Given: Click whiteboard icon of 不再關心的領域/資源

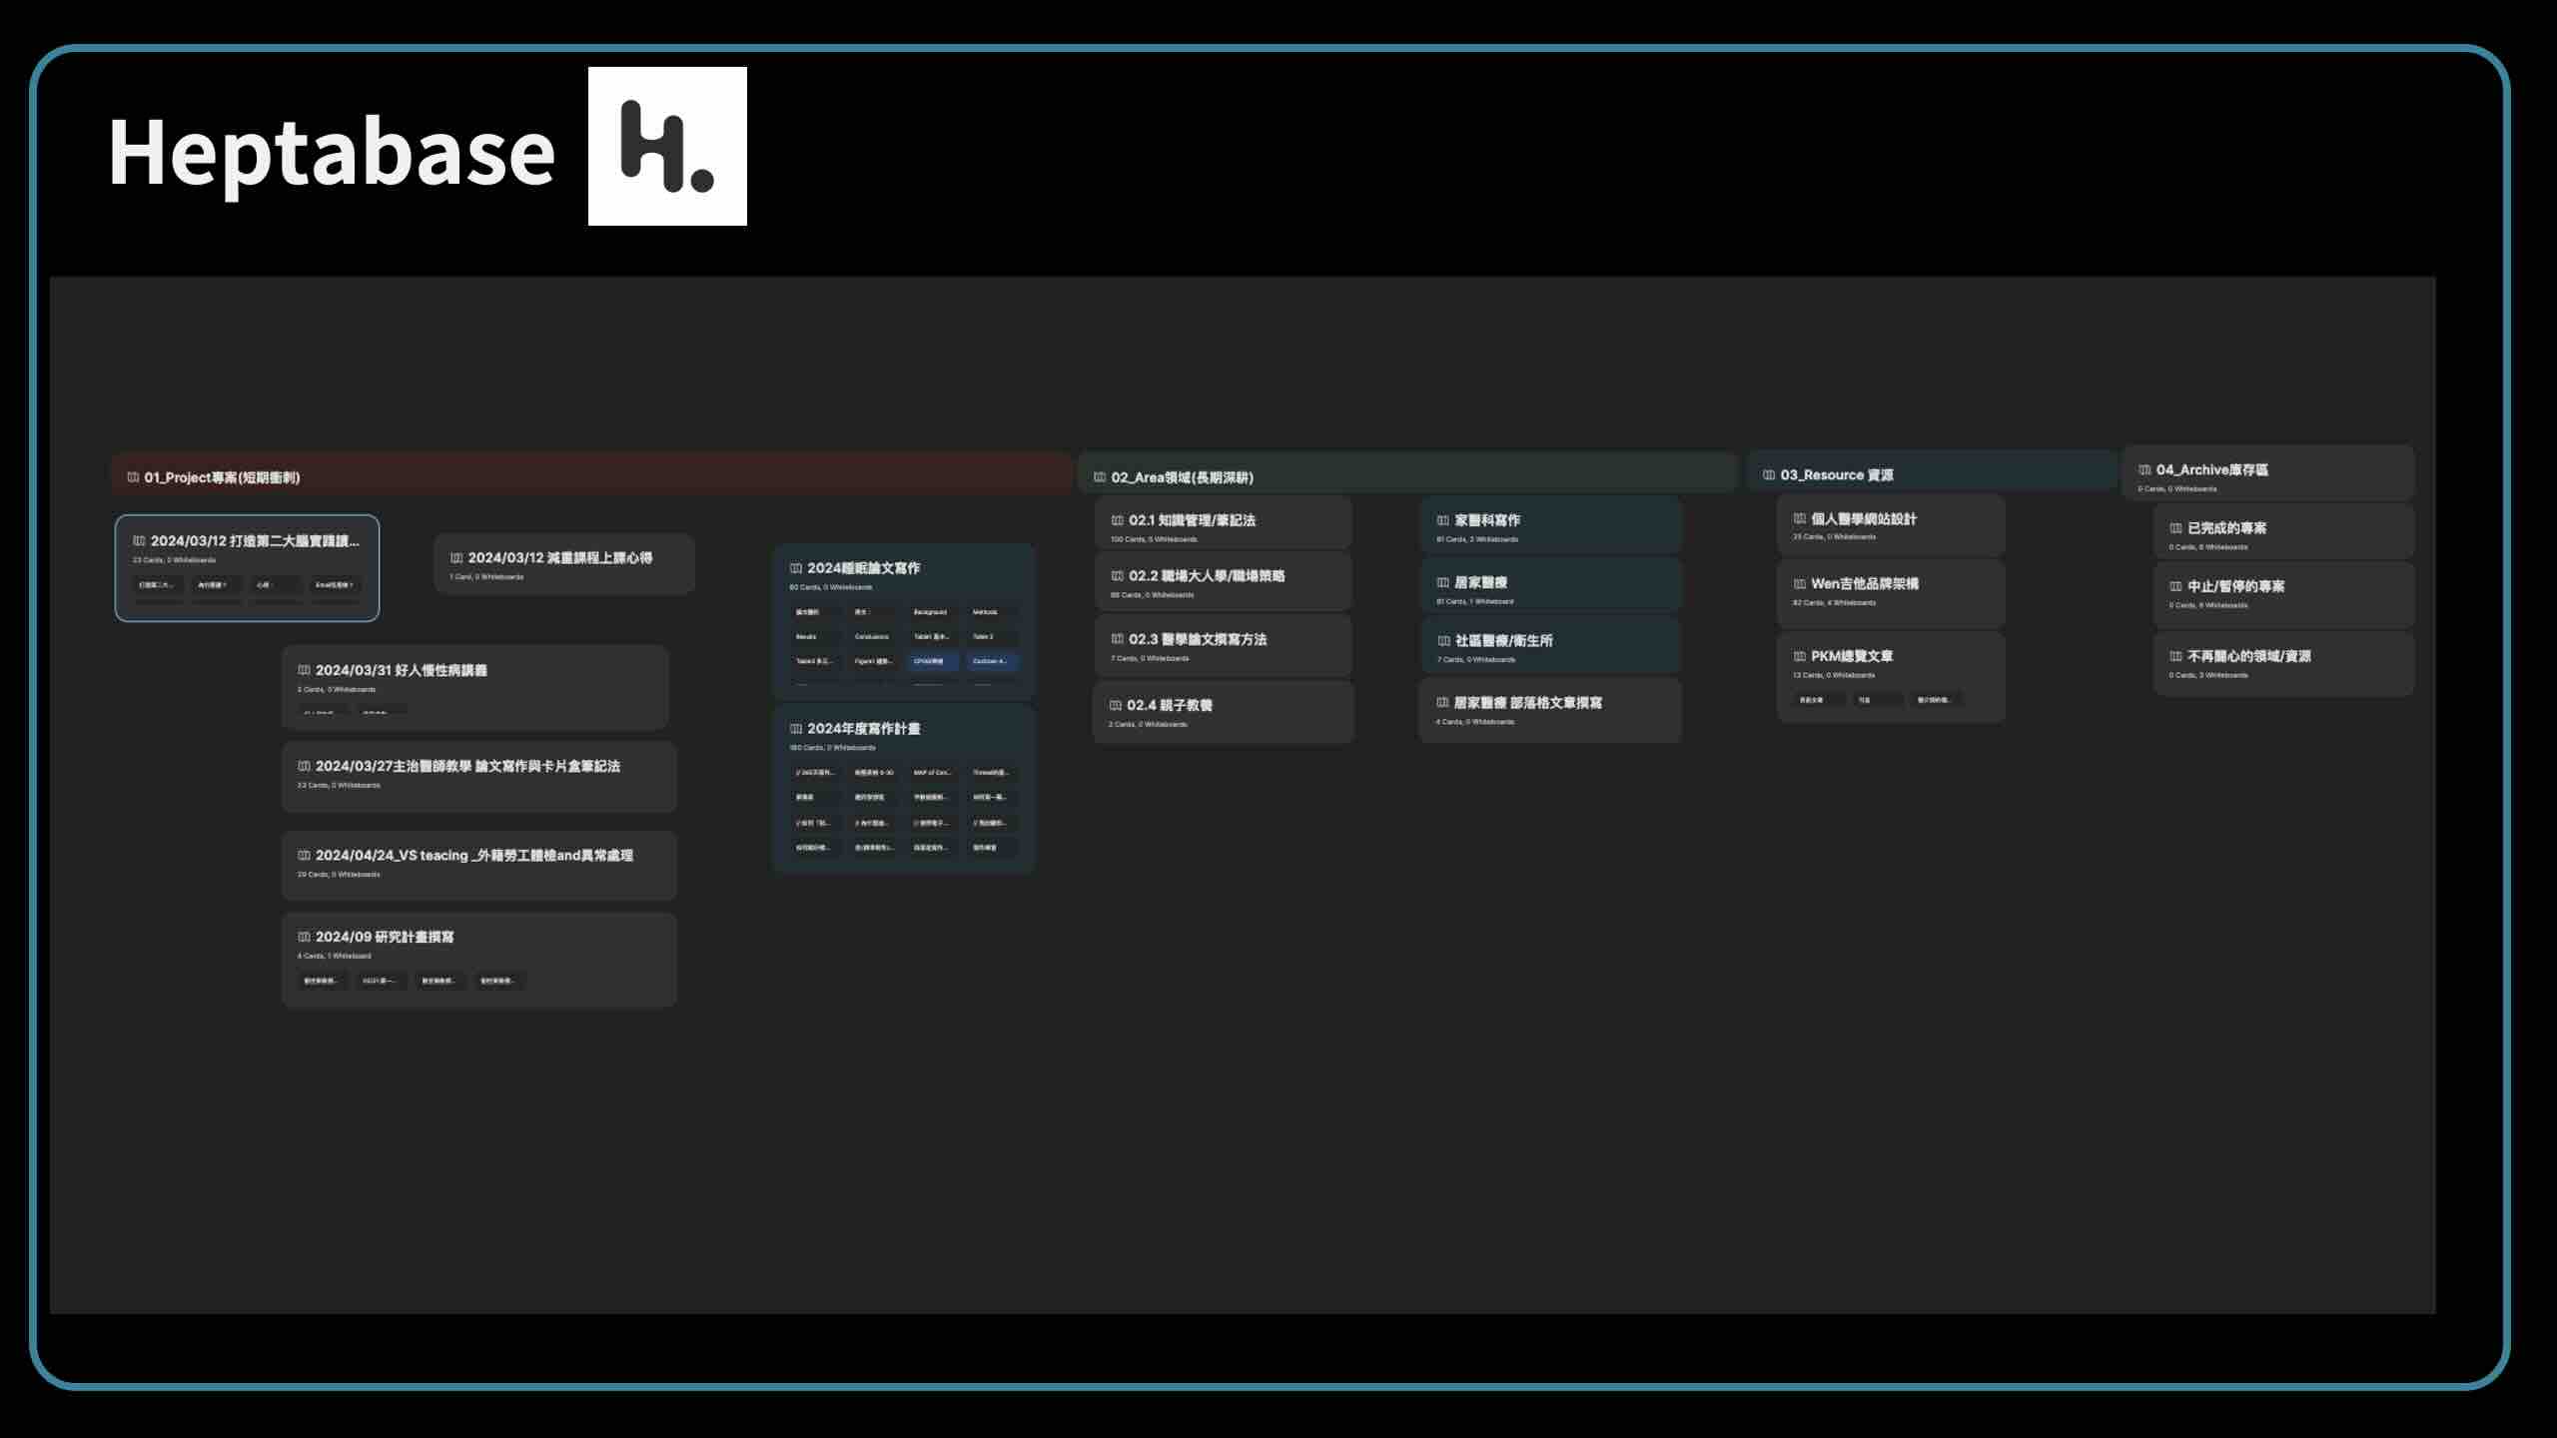Looking at the screenshot, I should 2175,656.
